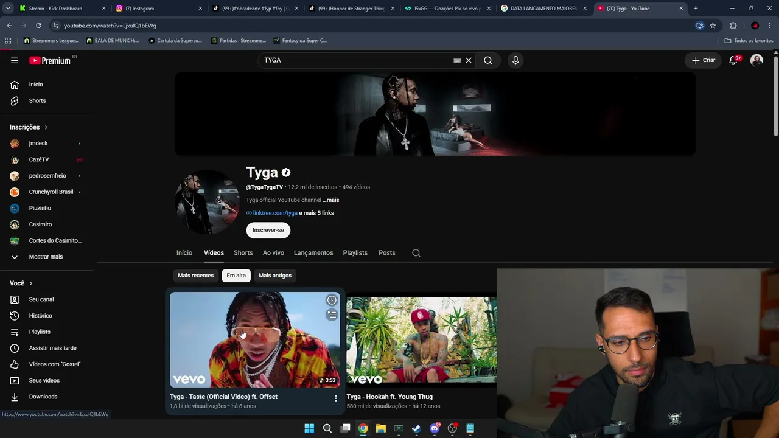The width and height of the screenshot is (779, 438).
Task: Expand the Você section arrow
Action: [30, 283]
